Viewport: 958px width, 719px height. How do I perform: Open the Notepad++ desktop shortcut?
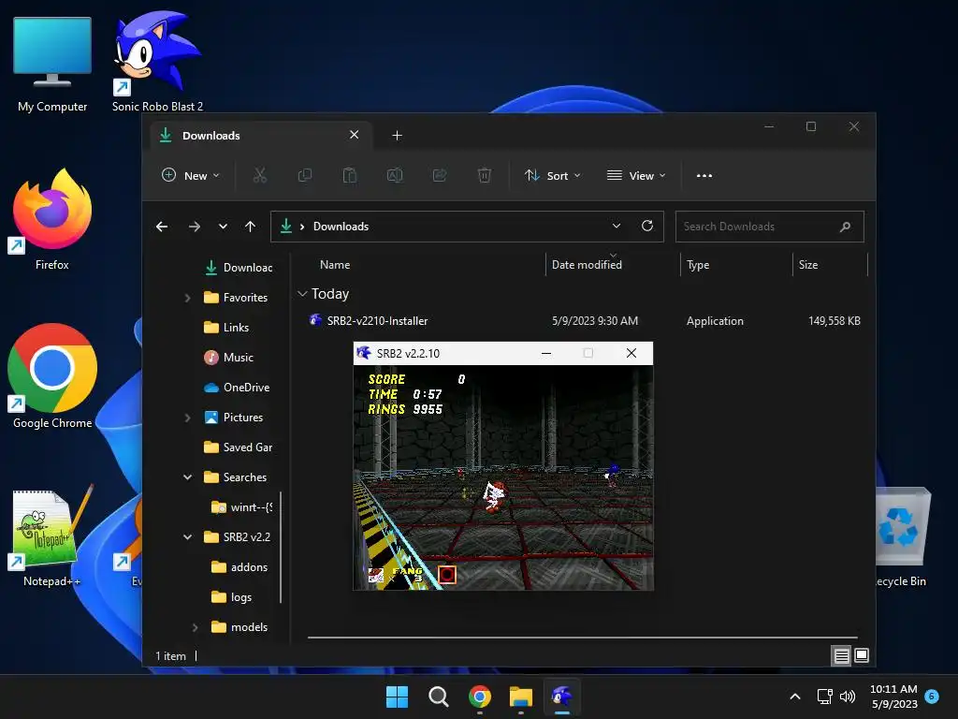[x=52, y=538]
